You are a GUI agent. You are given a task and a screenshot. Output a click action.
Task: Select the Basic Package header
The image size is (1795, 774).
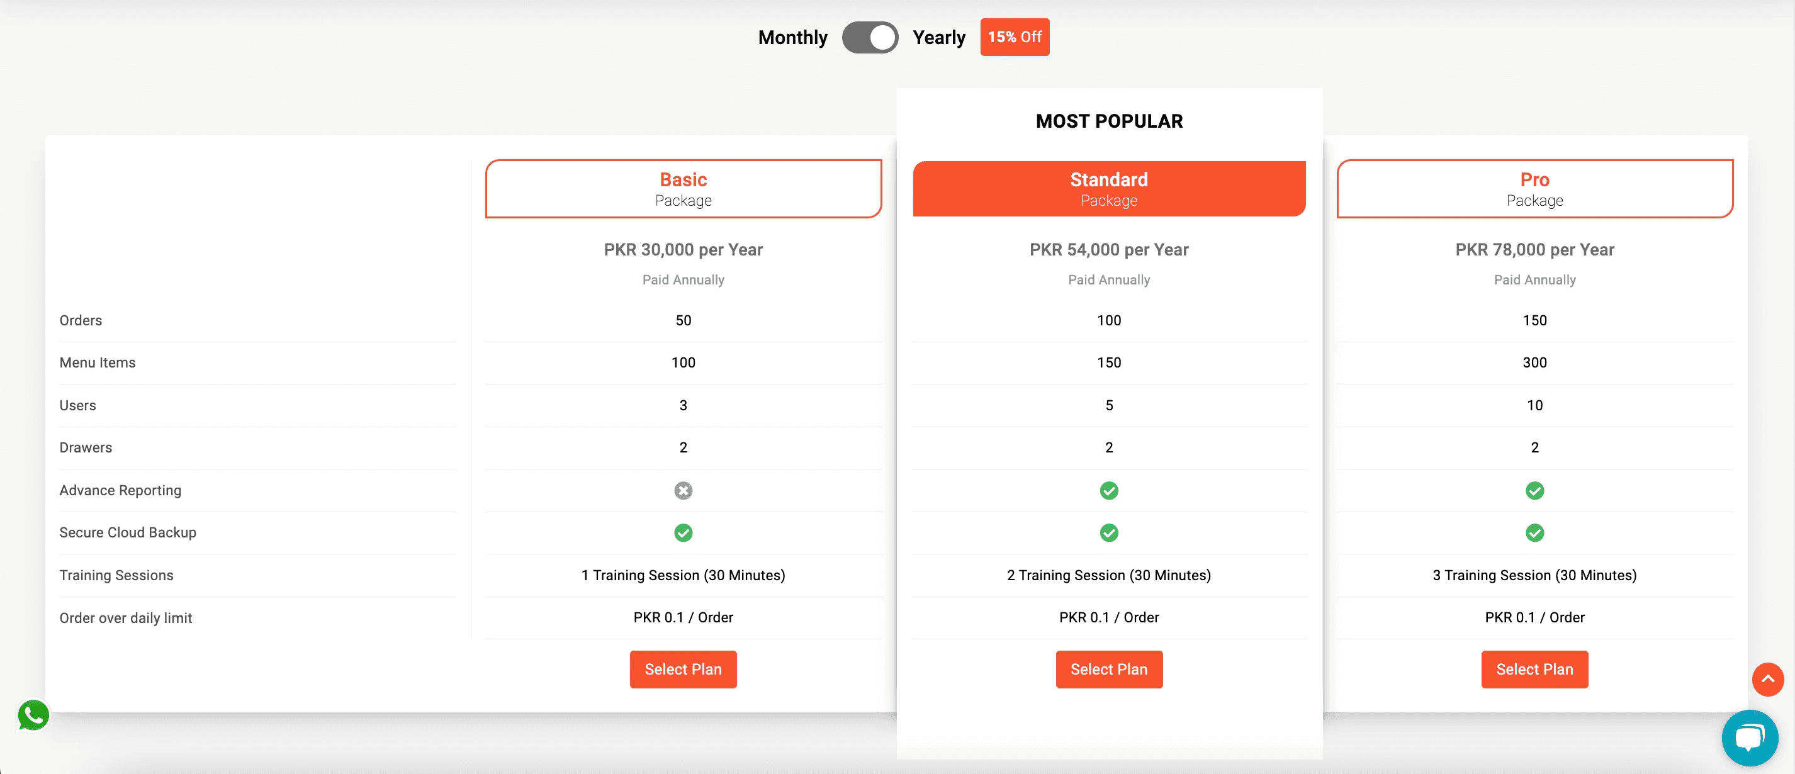(683, 189)
